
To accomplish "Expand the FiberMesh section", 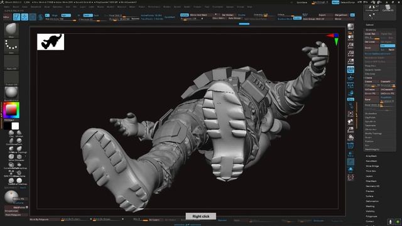I will [371, 181].
